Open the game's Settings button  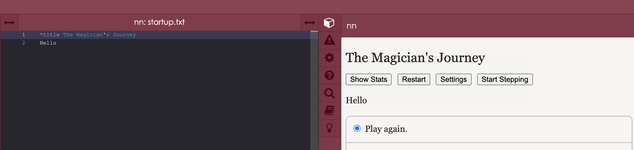(x=453, y=79)
